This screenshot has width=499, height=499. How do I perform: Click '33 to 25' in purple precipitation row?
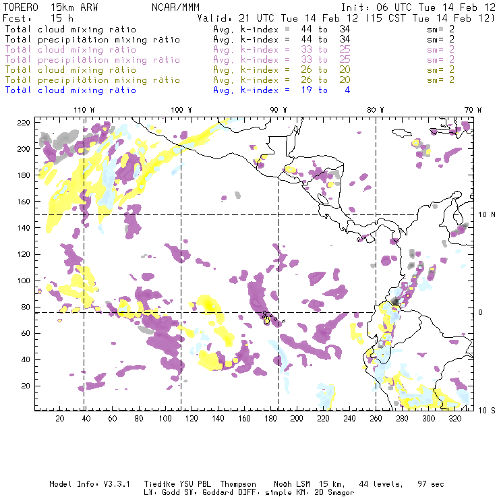pyautogui.click(x=326, y=60)
